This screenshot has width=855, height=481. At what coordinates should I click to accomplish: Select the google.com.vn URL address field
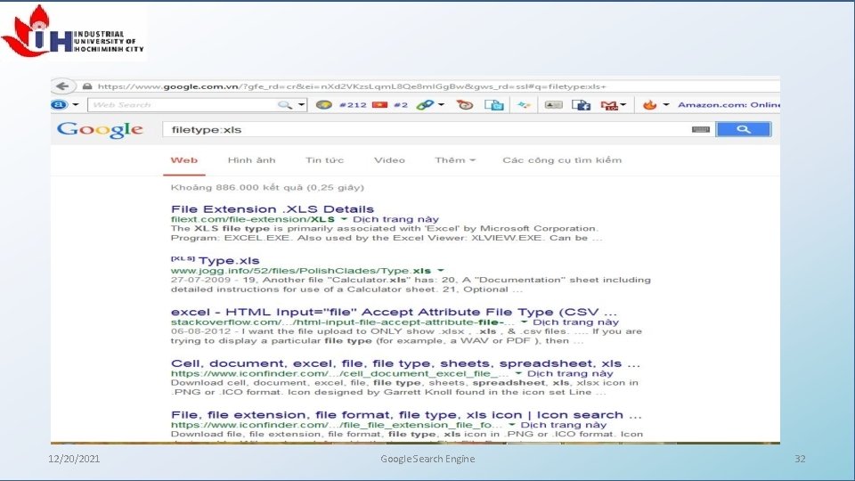tap(352, 86)
